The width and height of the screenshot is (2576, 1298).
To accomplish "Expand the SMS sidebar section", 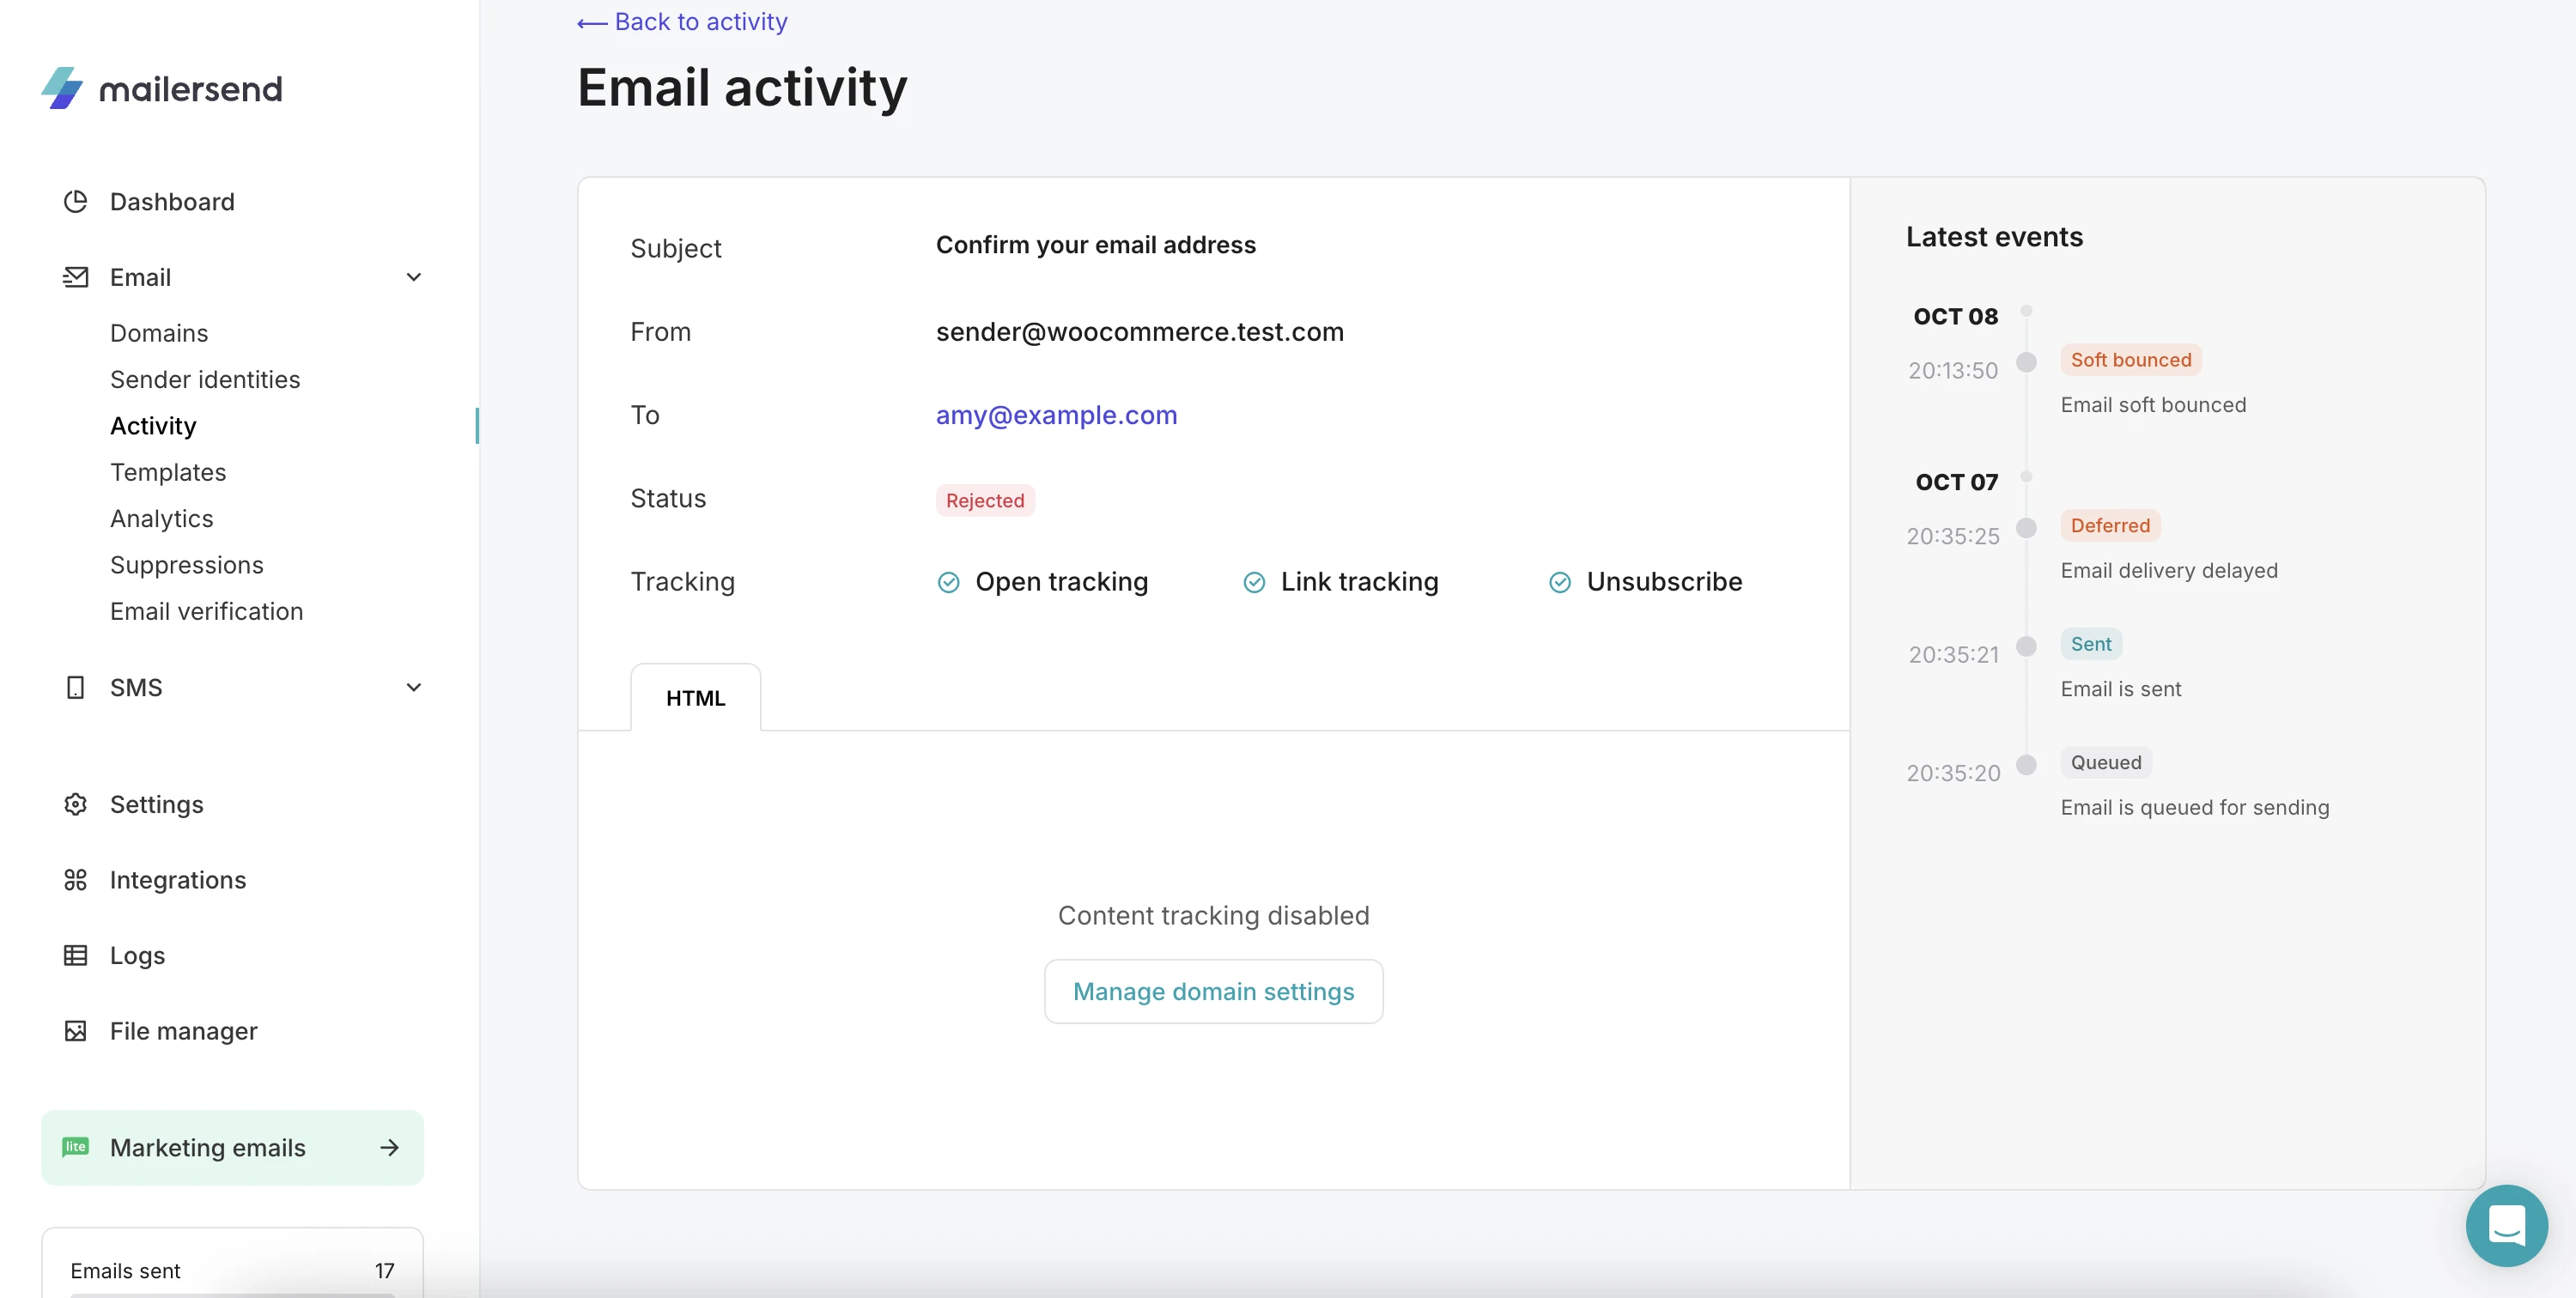I will point(413,687).
